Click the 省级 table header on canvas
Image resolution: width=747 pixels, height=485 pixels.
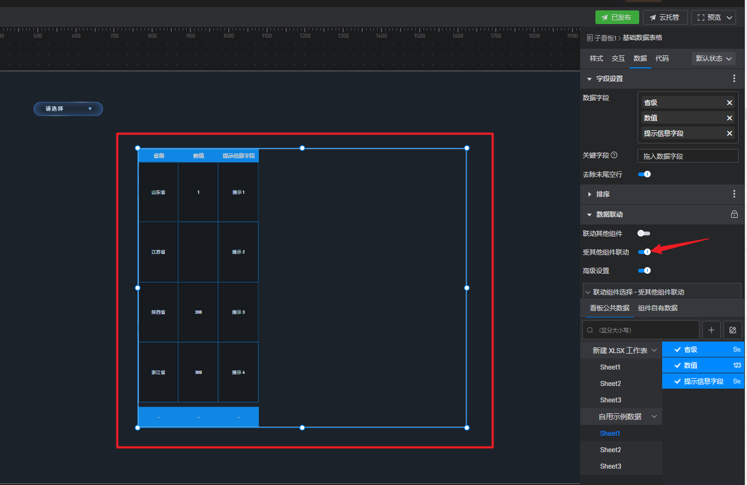[x=158, y=156]
